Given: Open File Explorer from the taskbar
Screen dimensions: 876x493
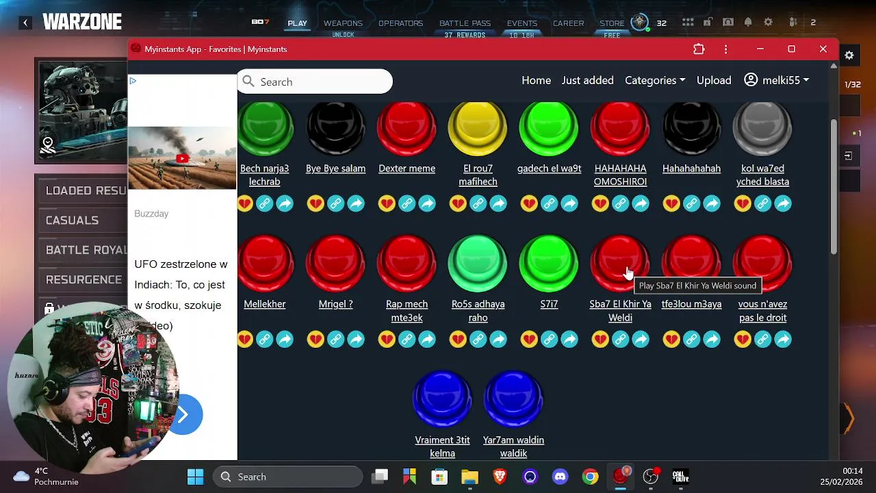Looking at the screenshot, I should click(469, 477).
